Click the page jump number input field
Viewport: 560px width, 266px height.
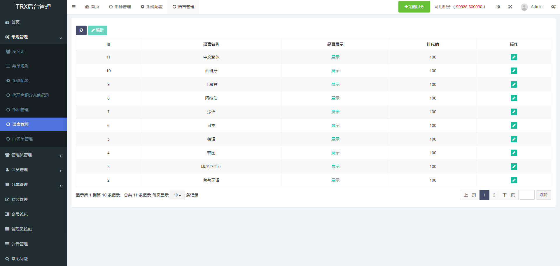pyautogui.click(x=527, y=195)
